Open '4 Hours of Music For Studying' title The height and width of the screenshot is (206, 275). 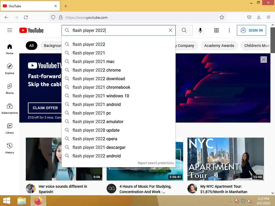145,189
